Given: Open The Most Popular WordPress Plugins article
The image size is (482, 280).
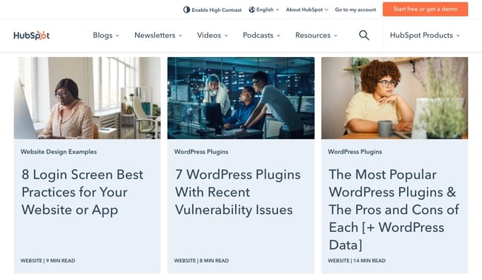Looking at the screenshot, I should coord(394,210).
